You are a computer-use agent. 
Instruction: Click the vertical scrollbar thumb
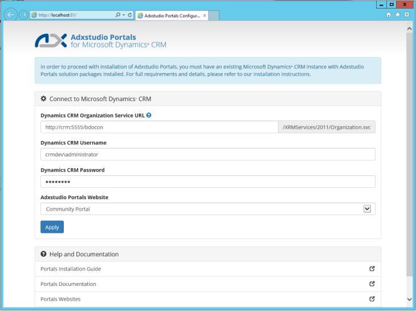click(409, 155)
